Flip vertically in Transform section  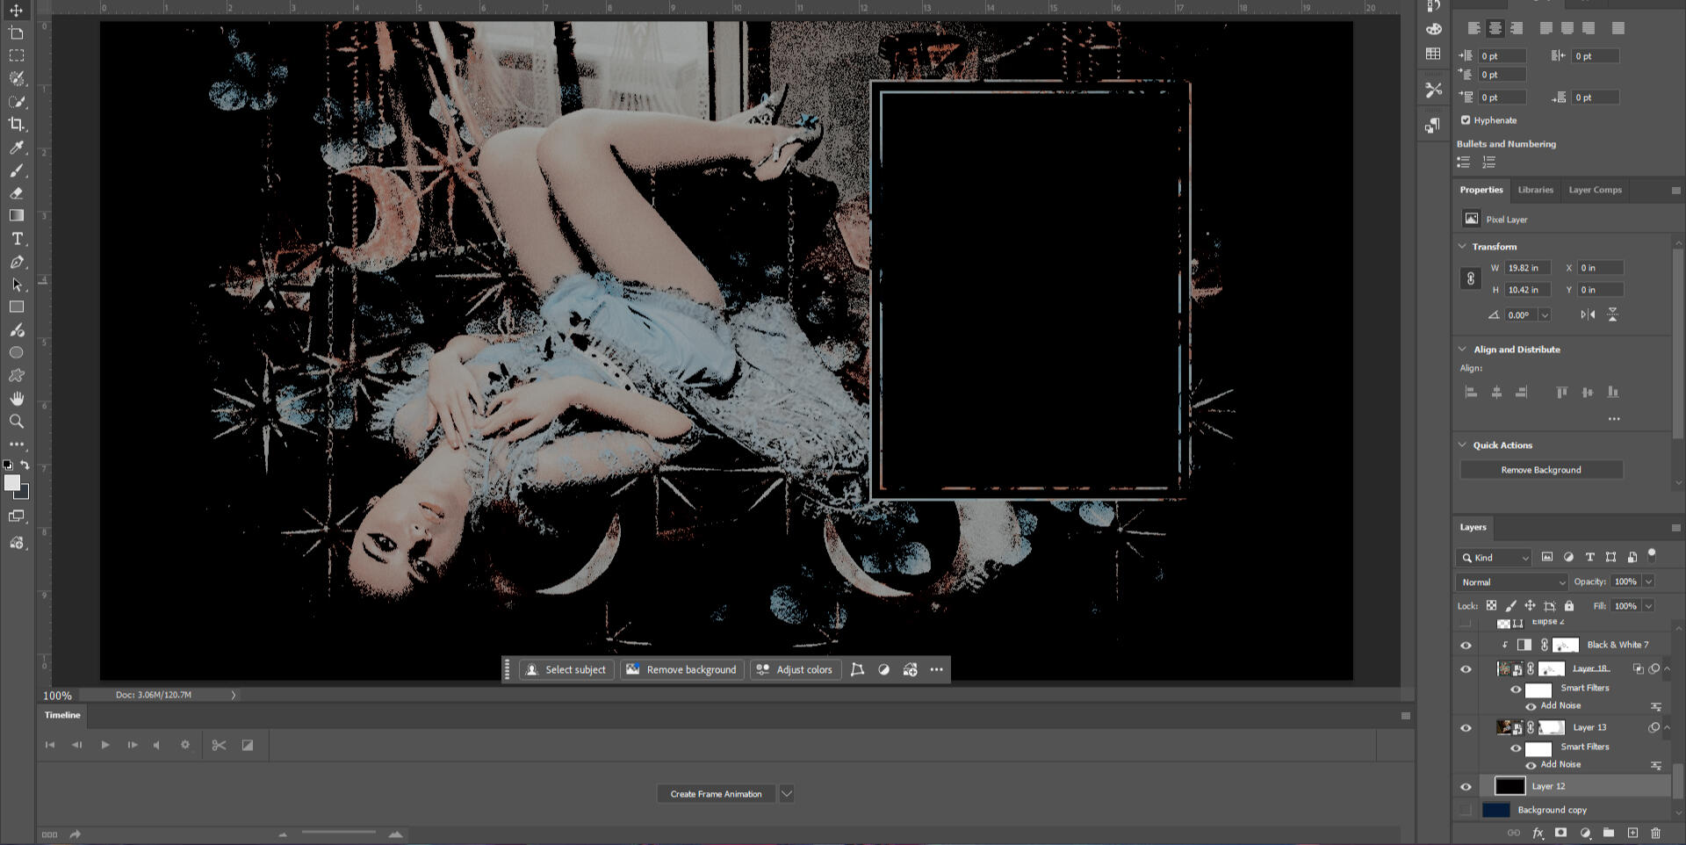click(x=1613, y=314)
